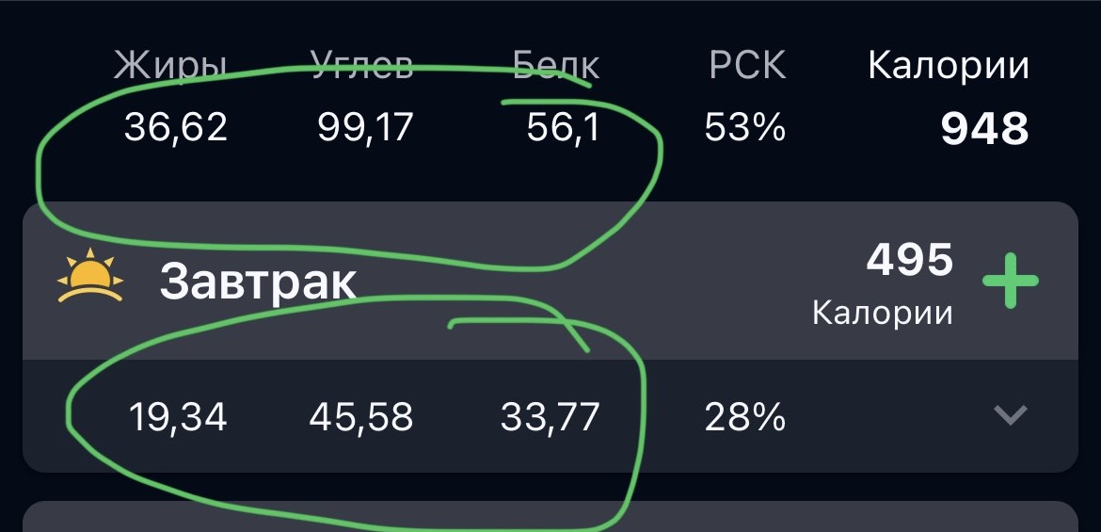Viewport: 1101px width, 532px height.
Task: Select the Жиры column header
Action: 170,66
